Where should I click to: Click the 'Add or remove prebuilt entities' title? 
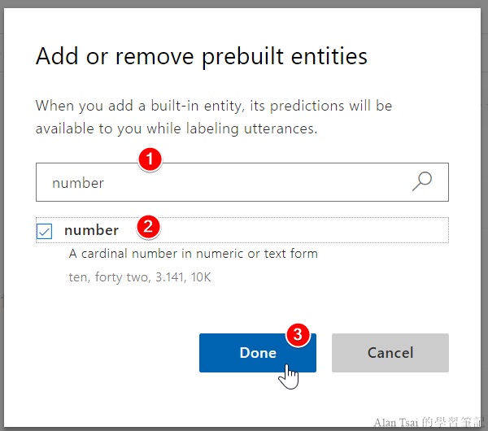202,56
